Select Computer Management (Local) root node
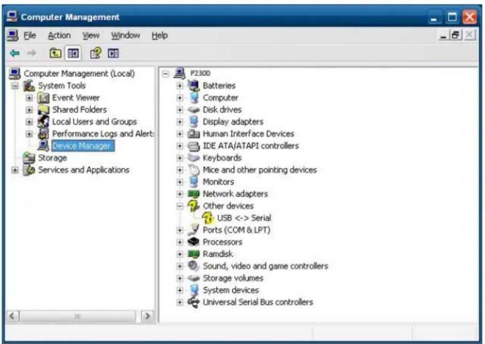This screenshot has width=485, height=344. [79, 74]
